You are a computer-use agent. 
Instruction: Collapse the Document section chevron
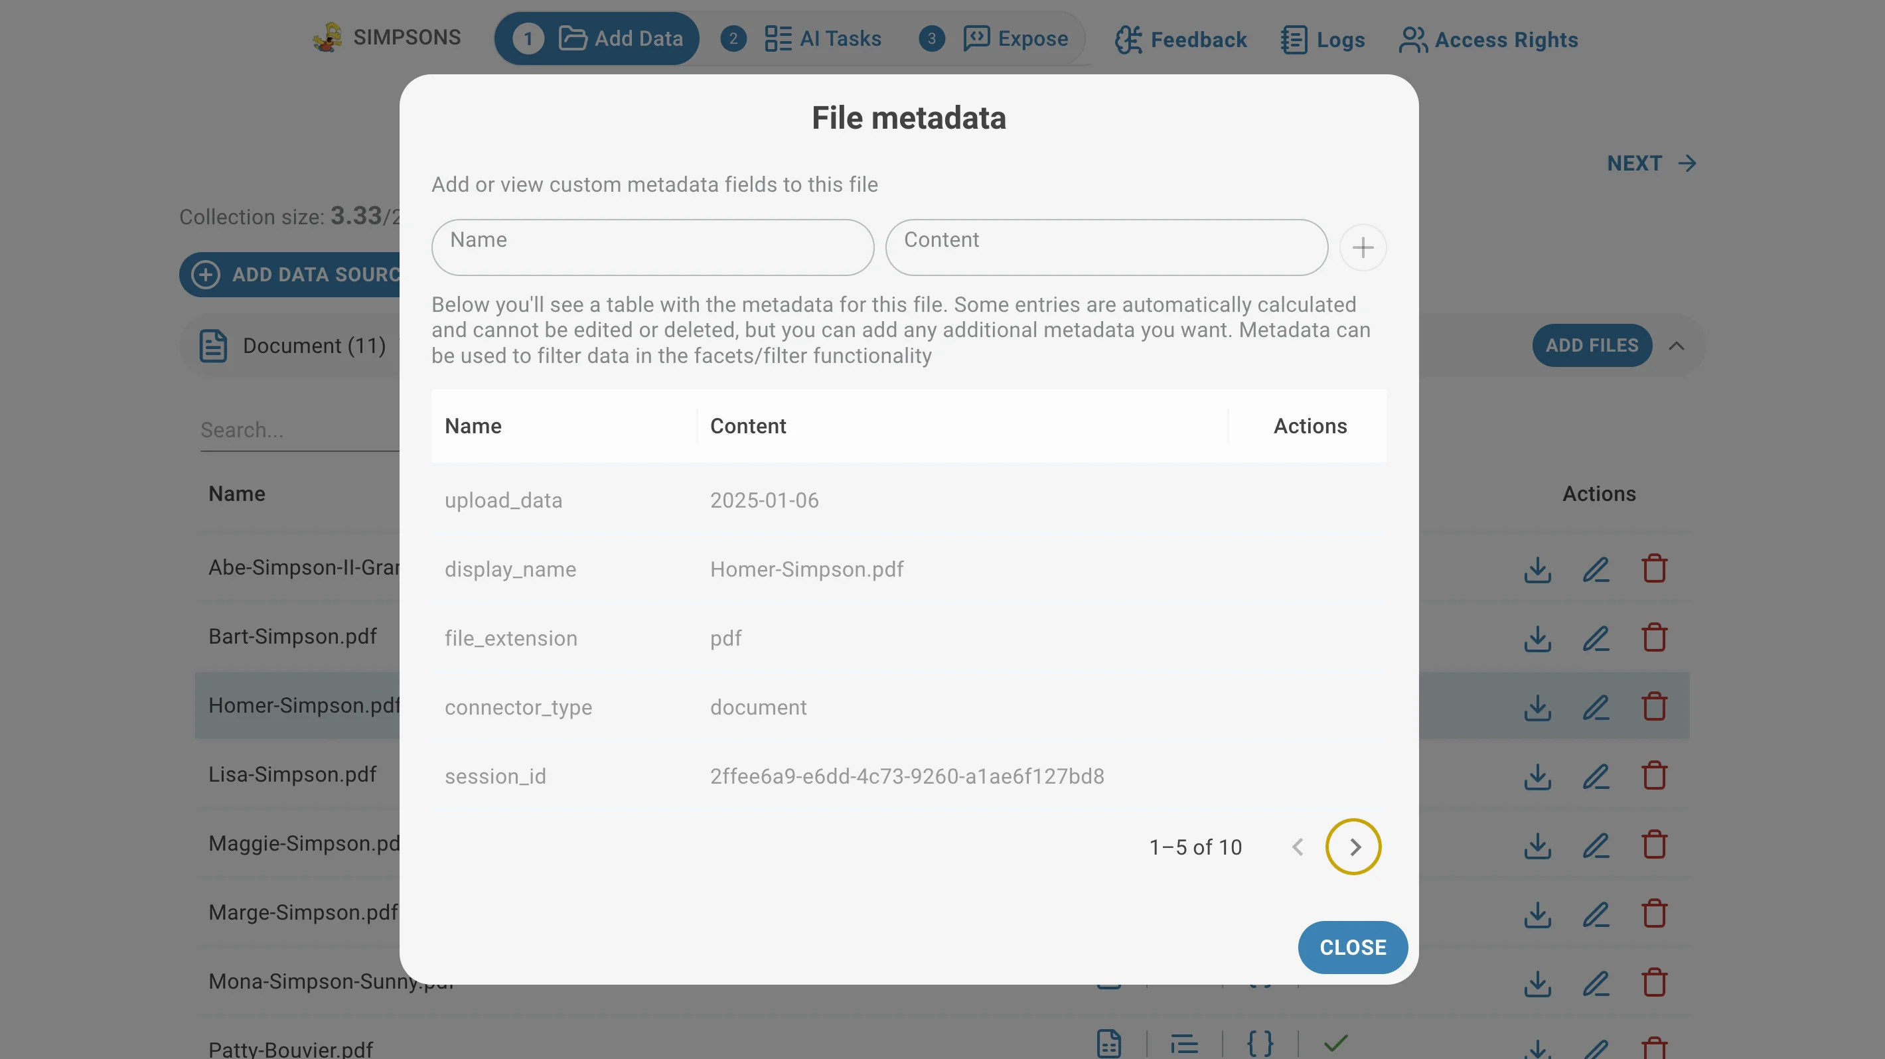tap(1677, 345)
